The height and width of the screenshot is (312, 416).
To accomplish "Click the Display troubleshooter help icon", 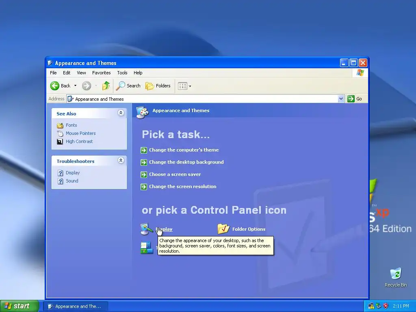I will click(61, 173).
